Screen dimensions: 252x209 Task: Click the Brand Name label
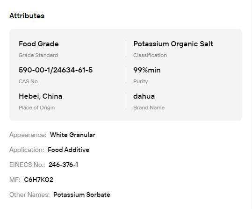(x=149, y=108)
